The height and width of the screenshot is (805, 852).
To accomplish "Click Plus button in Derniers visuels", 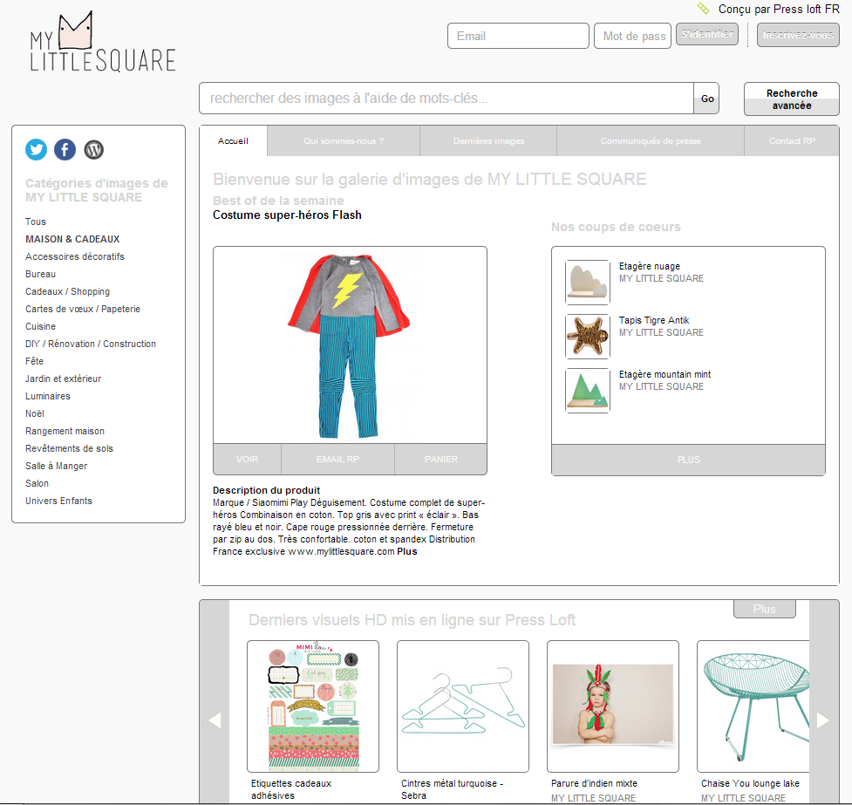I will click(765, 609).
